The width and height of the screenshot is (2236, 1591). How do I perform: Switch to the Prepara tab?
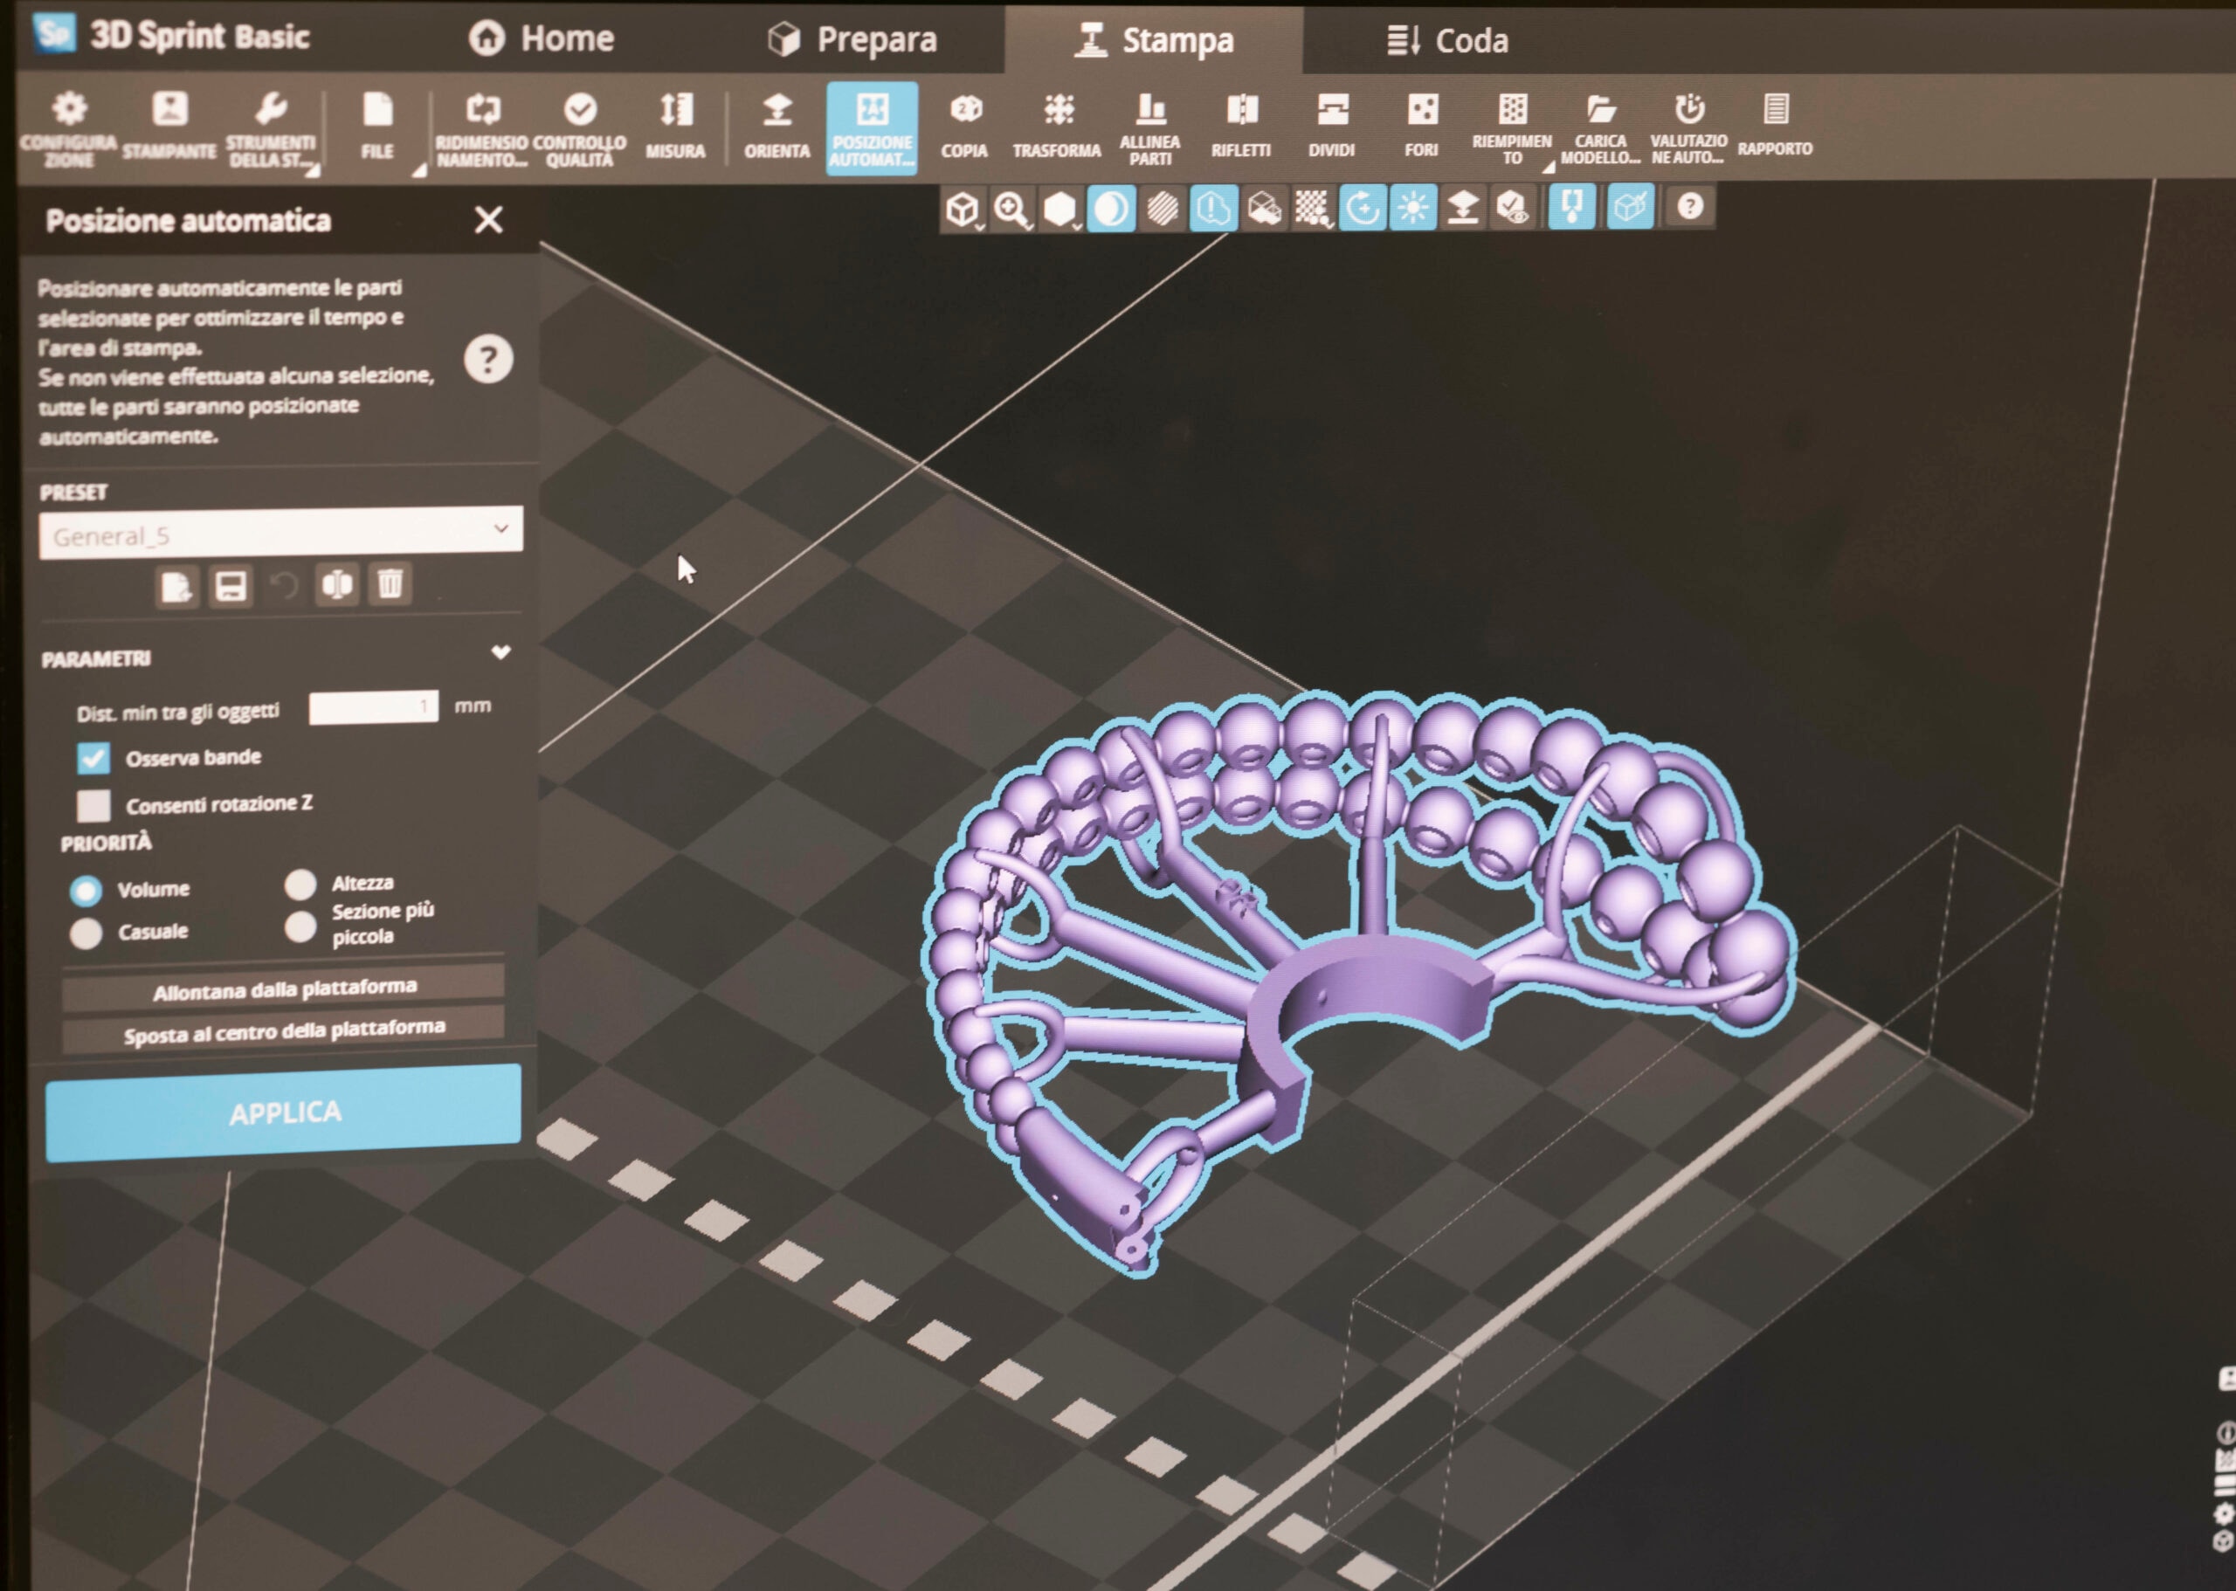tap(852, 39)
